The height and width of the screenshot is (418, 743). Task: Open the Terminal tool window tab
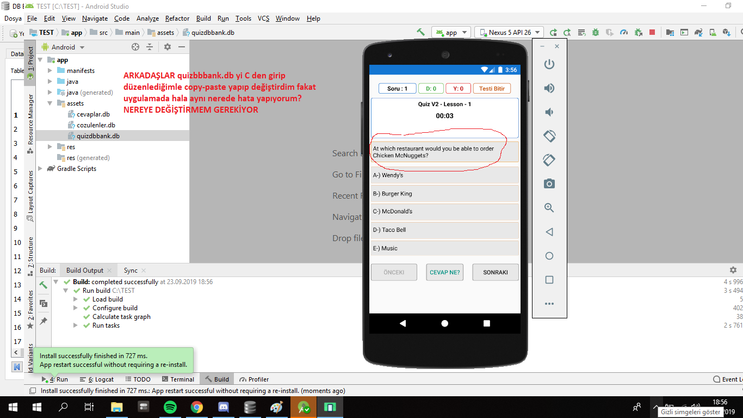178,379
